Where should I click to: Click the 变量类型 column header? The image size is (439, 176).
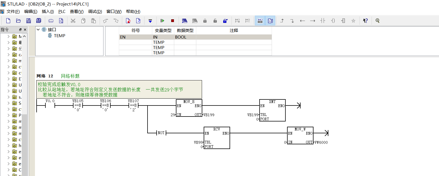click(x=163, y=30)
